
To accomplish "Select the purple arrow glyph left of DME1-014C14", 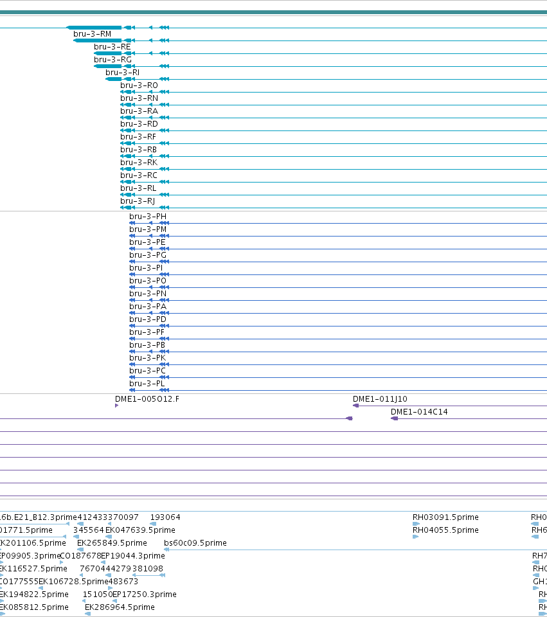I will point(349,418).
